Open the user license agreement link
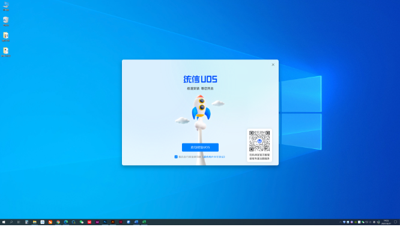The image size is (400, 227). [214, 157]
